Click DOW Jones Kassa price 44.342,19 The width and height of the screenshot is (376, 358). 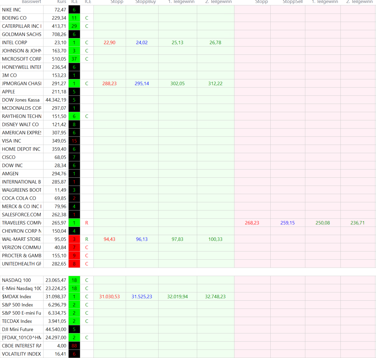[56, 100]
